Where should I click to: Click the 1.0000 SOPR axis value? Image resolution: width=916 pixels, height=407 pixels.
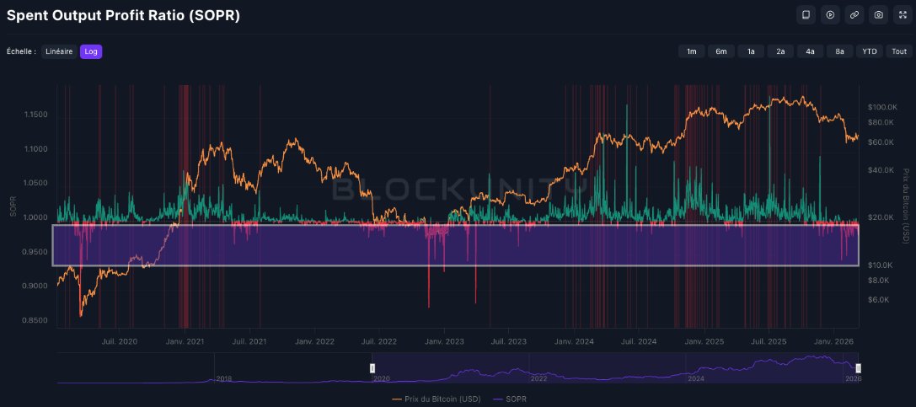37,217
